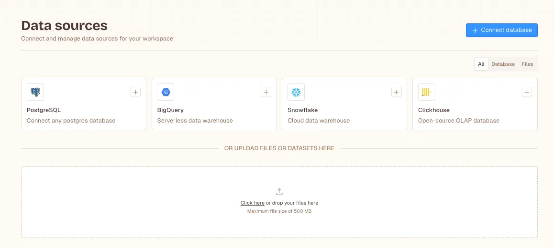Click 'Serverless data warehouse' description
This screenshot has width=554, height=248.
click(195, 121)
